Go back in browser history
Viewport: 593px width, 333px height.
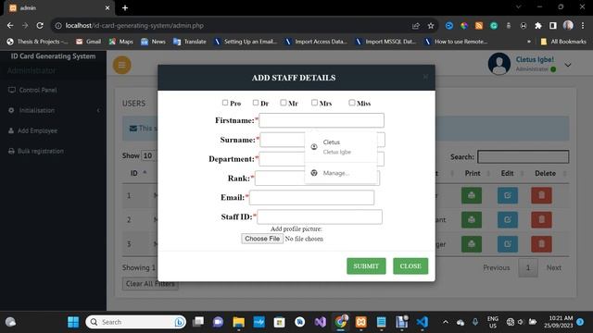pyautogui.click(x=10, y=26)
